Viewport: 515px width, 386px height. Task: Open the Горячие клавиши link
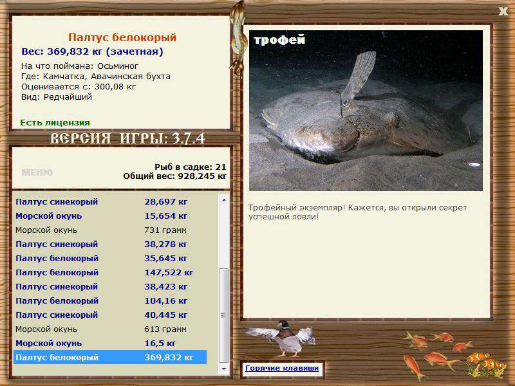tap(282, 368)
